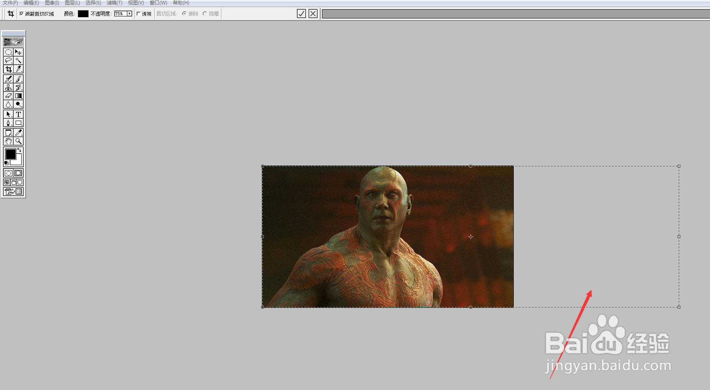Click the crop tool preset icon in options bar
The width and height of the screenshot is (710, 390).
pyautogui.click(x=11, y=14)
